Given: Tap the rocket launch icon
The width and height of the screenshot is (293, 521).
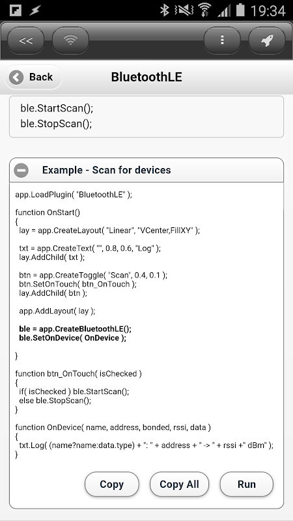Looking at the screenshot, I should pos(267,40).
